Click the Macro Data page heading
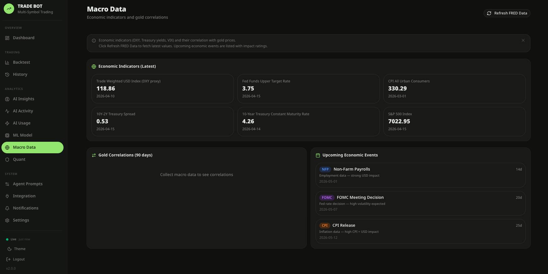This screenshot has height=274, width=548. pos(107,9)
